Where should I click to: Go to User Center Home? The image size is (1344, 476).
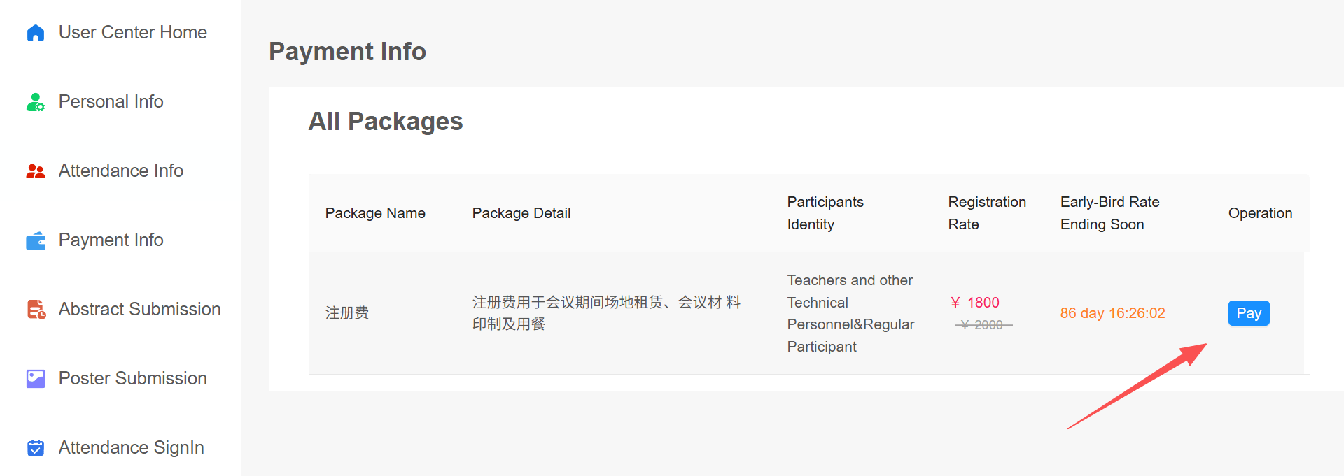click(133, 32)
